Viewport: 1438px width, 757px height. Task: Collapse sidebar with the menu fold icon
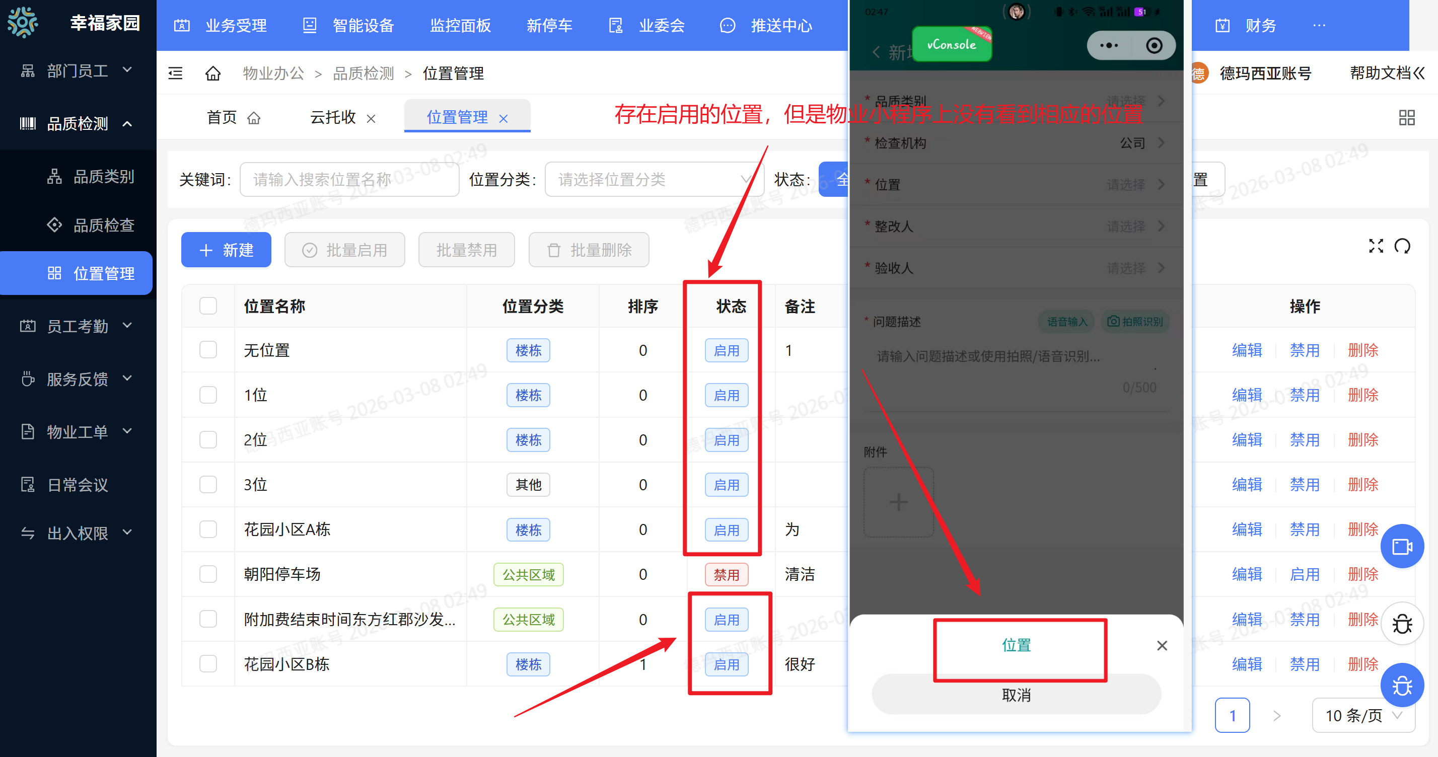tap(175, 73)
